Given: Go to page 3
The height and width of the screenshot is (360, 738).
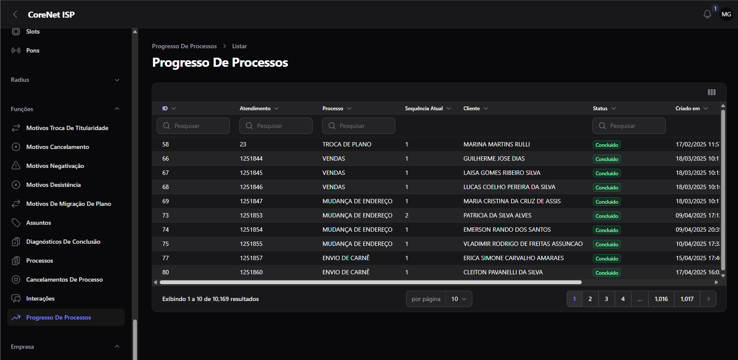Looking at the screenshot, I should tap(607, 299).
